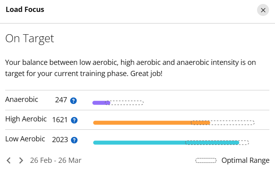Click the teal Low Aerobic load bar
Image resolution: width=275 pixels, height=170 pixels.
tap(166, 143)
